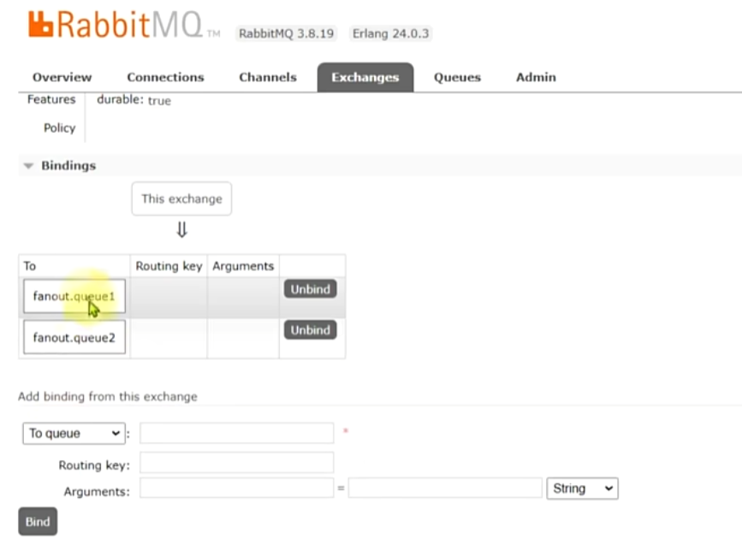This screenshot has width=742, height=550.
Task: Click the Bind button
Action: point(38,522)
